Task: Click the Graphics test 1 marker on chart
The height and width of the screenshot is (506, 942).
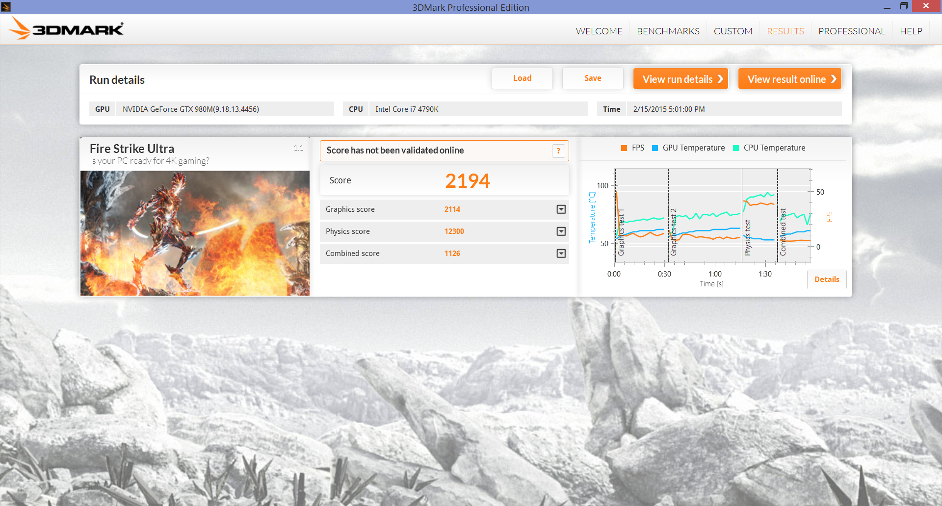Action: point(621,232)
